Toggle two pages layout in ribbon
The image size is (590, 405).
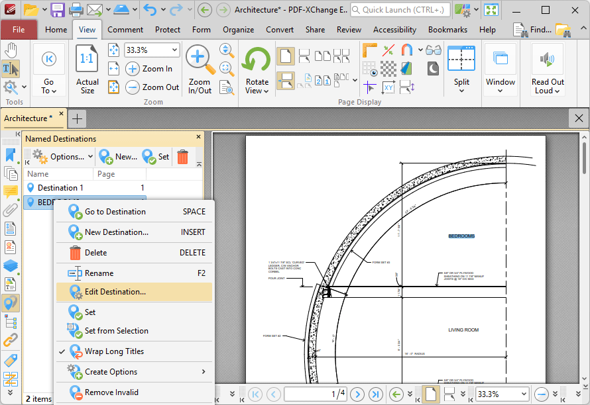322,56
